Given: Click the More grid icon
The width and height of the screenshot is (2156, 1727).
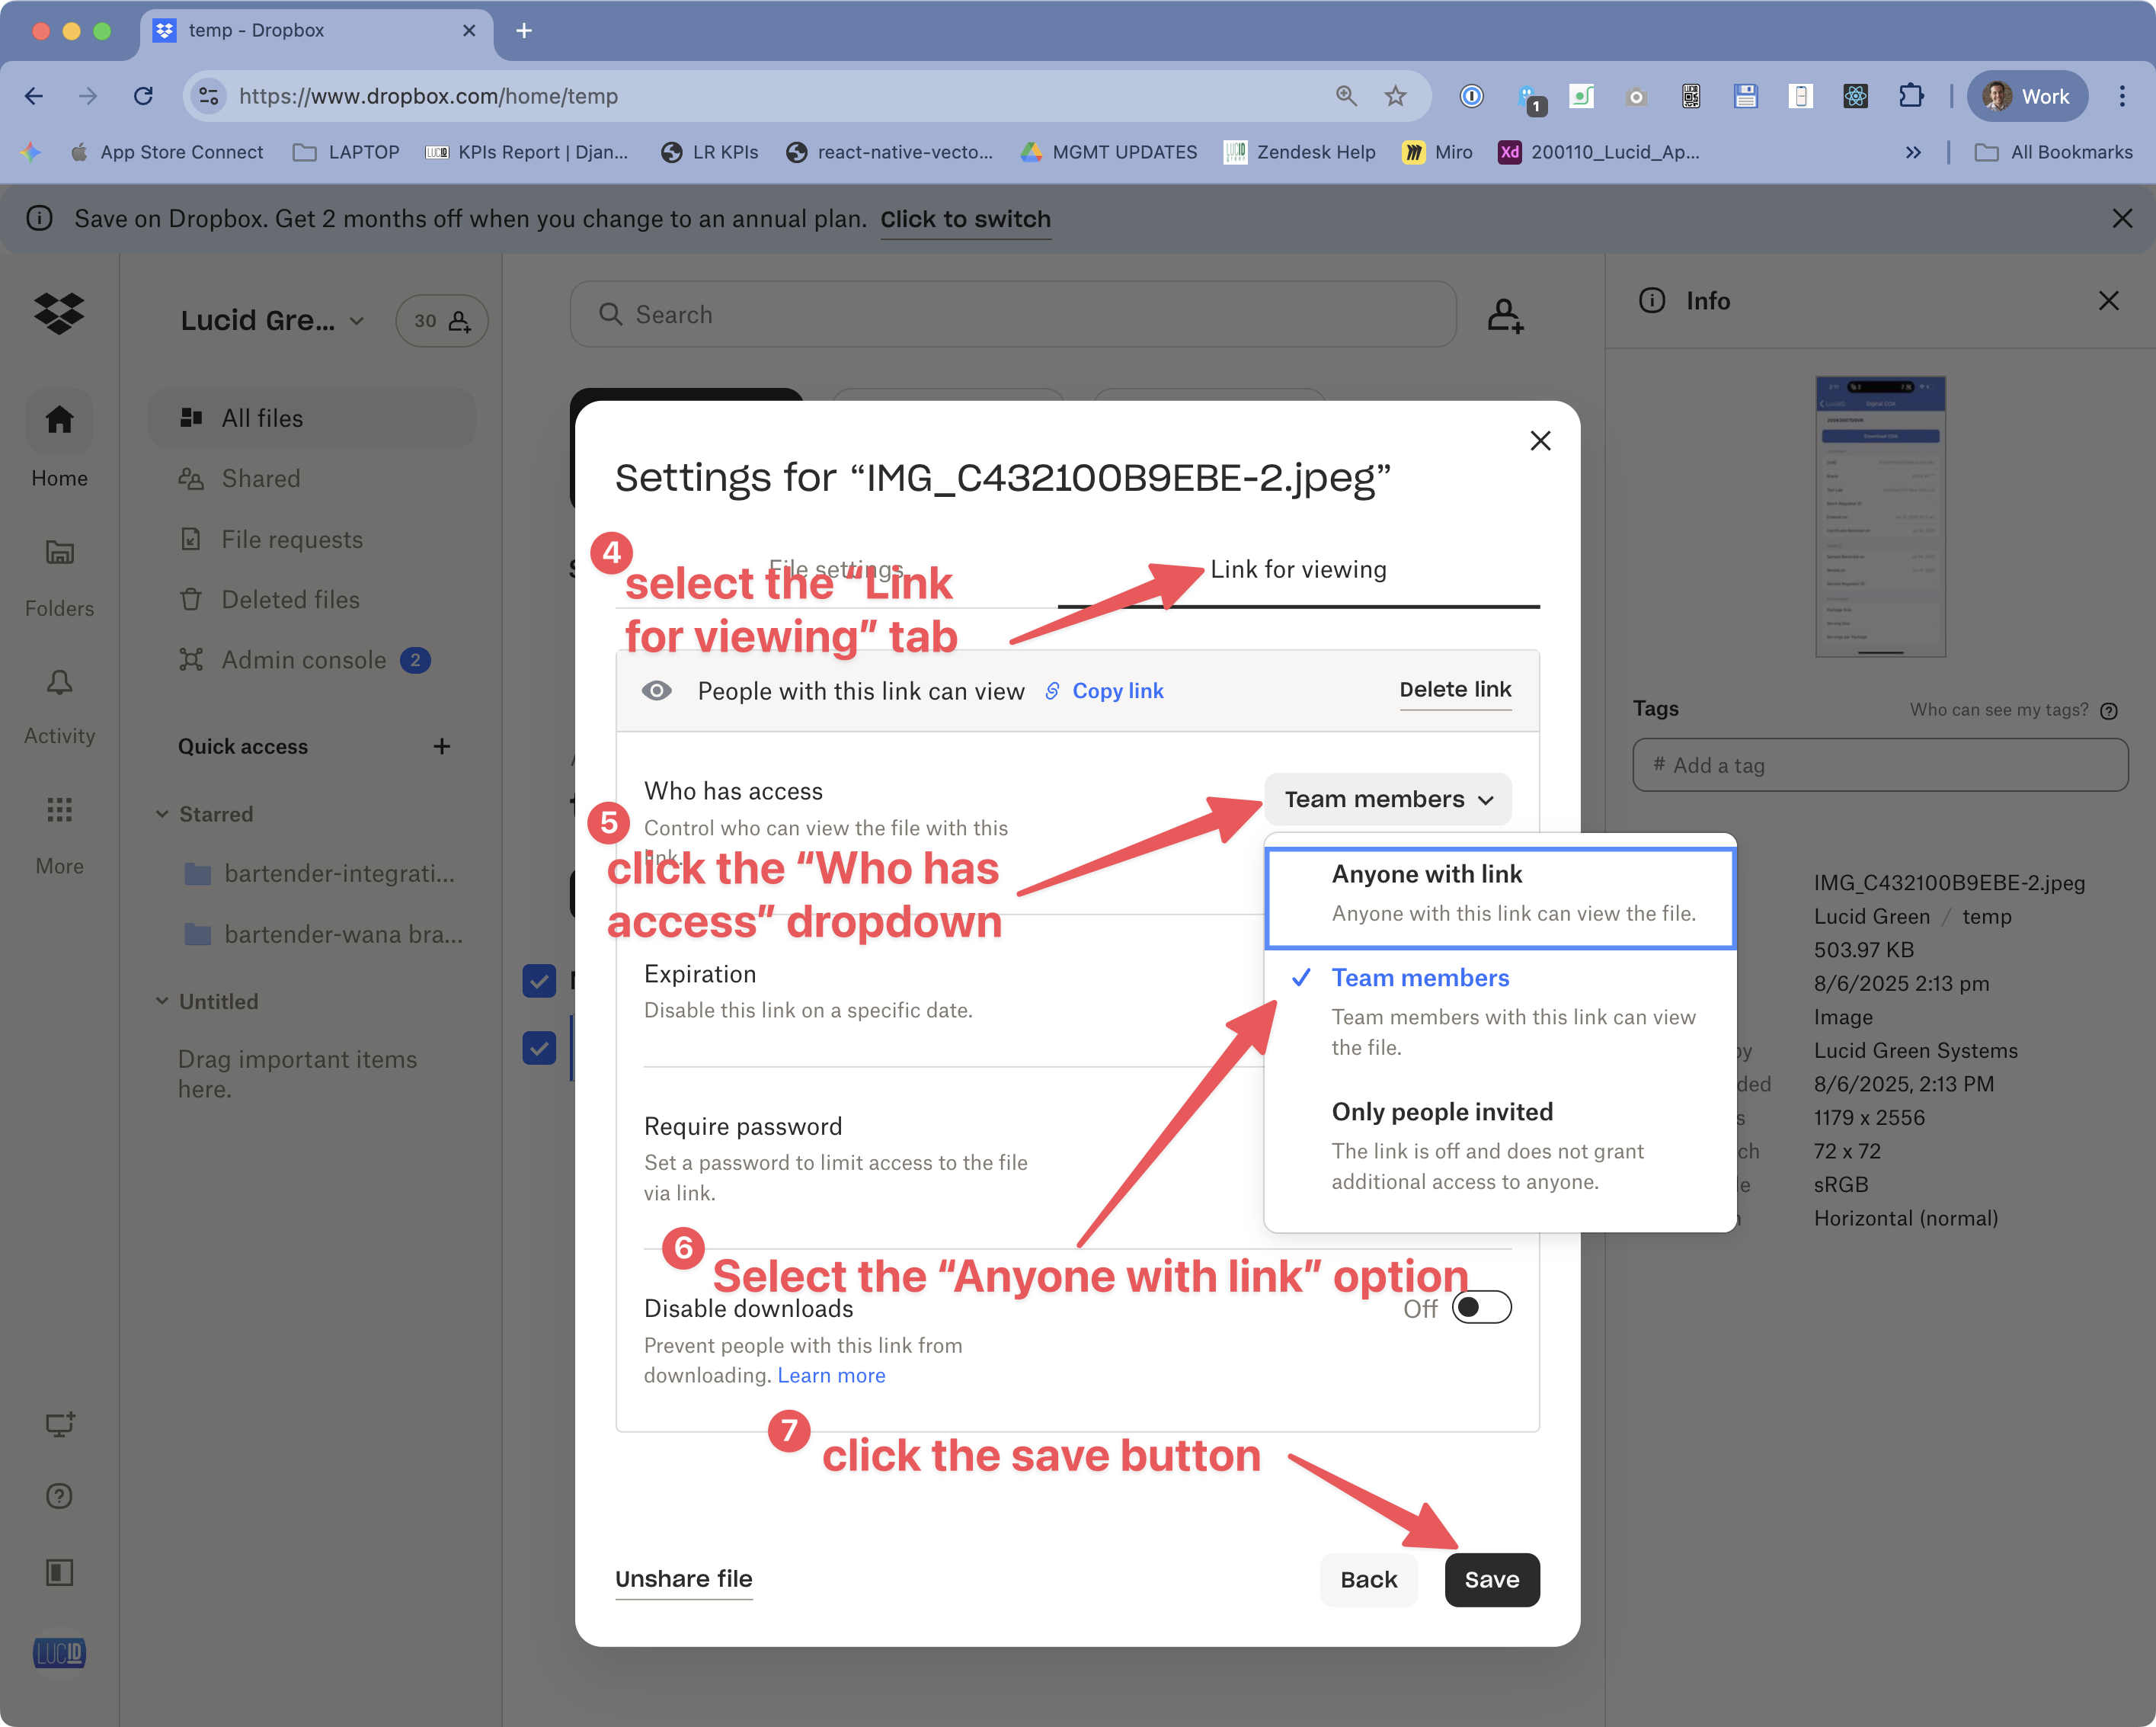Looking at the screenshot, I should [x=59, y=810].
